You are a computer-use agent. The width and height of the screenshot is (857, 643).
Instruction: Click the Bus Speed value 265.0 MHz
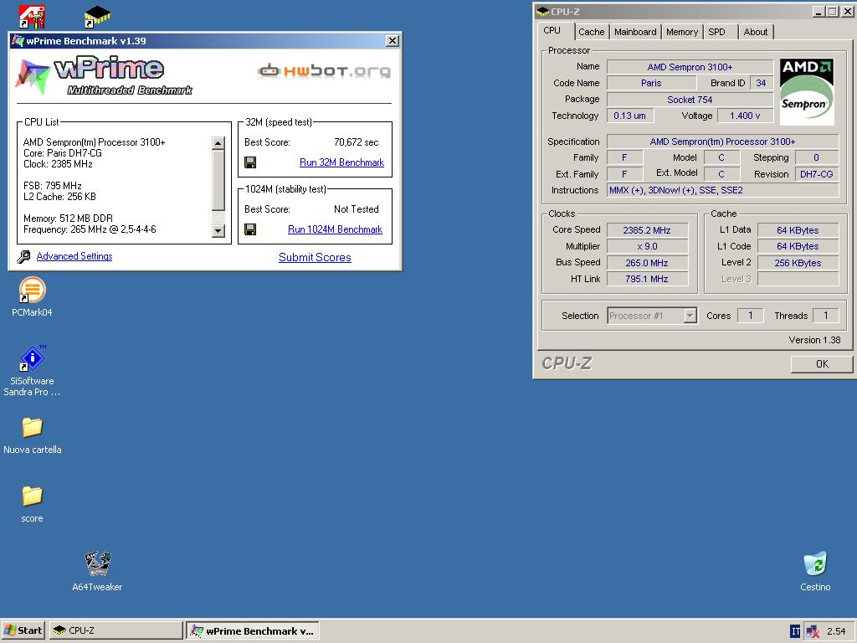pos(647,262)
